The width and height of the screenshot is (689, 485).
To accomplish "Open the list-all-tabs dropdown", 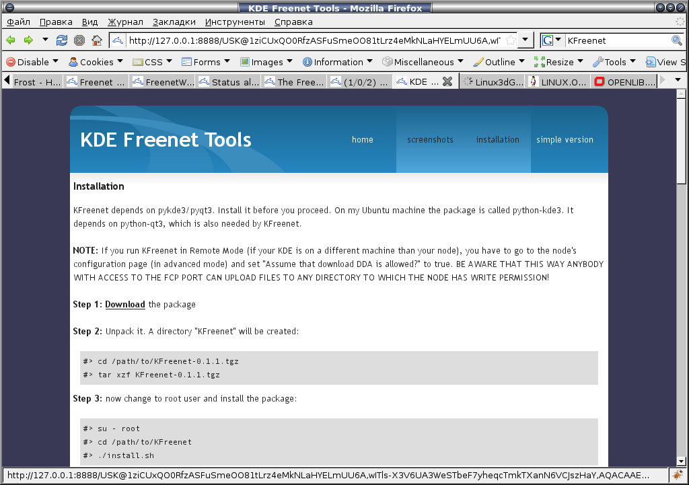I will click(678, 81).
